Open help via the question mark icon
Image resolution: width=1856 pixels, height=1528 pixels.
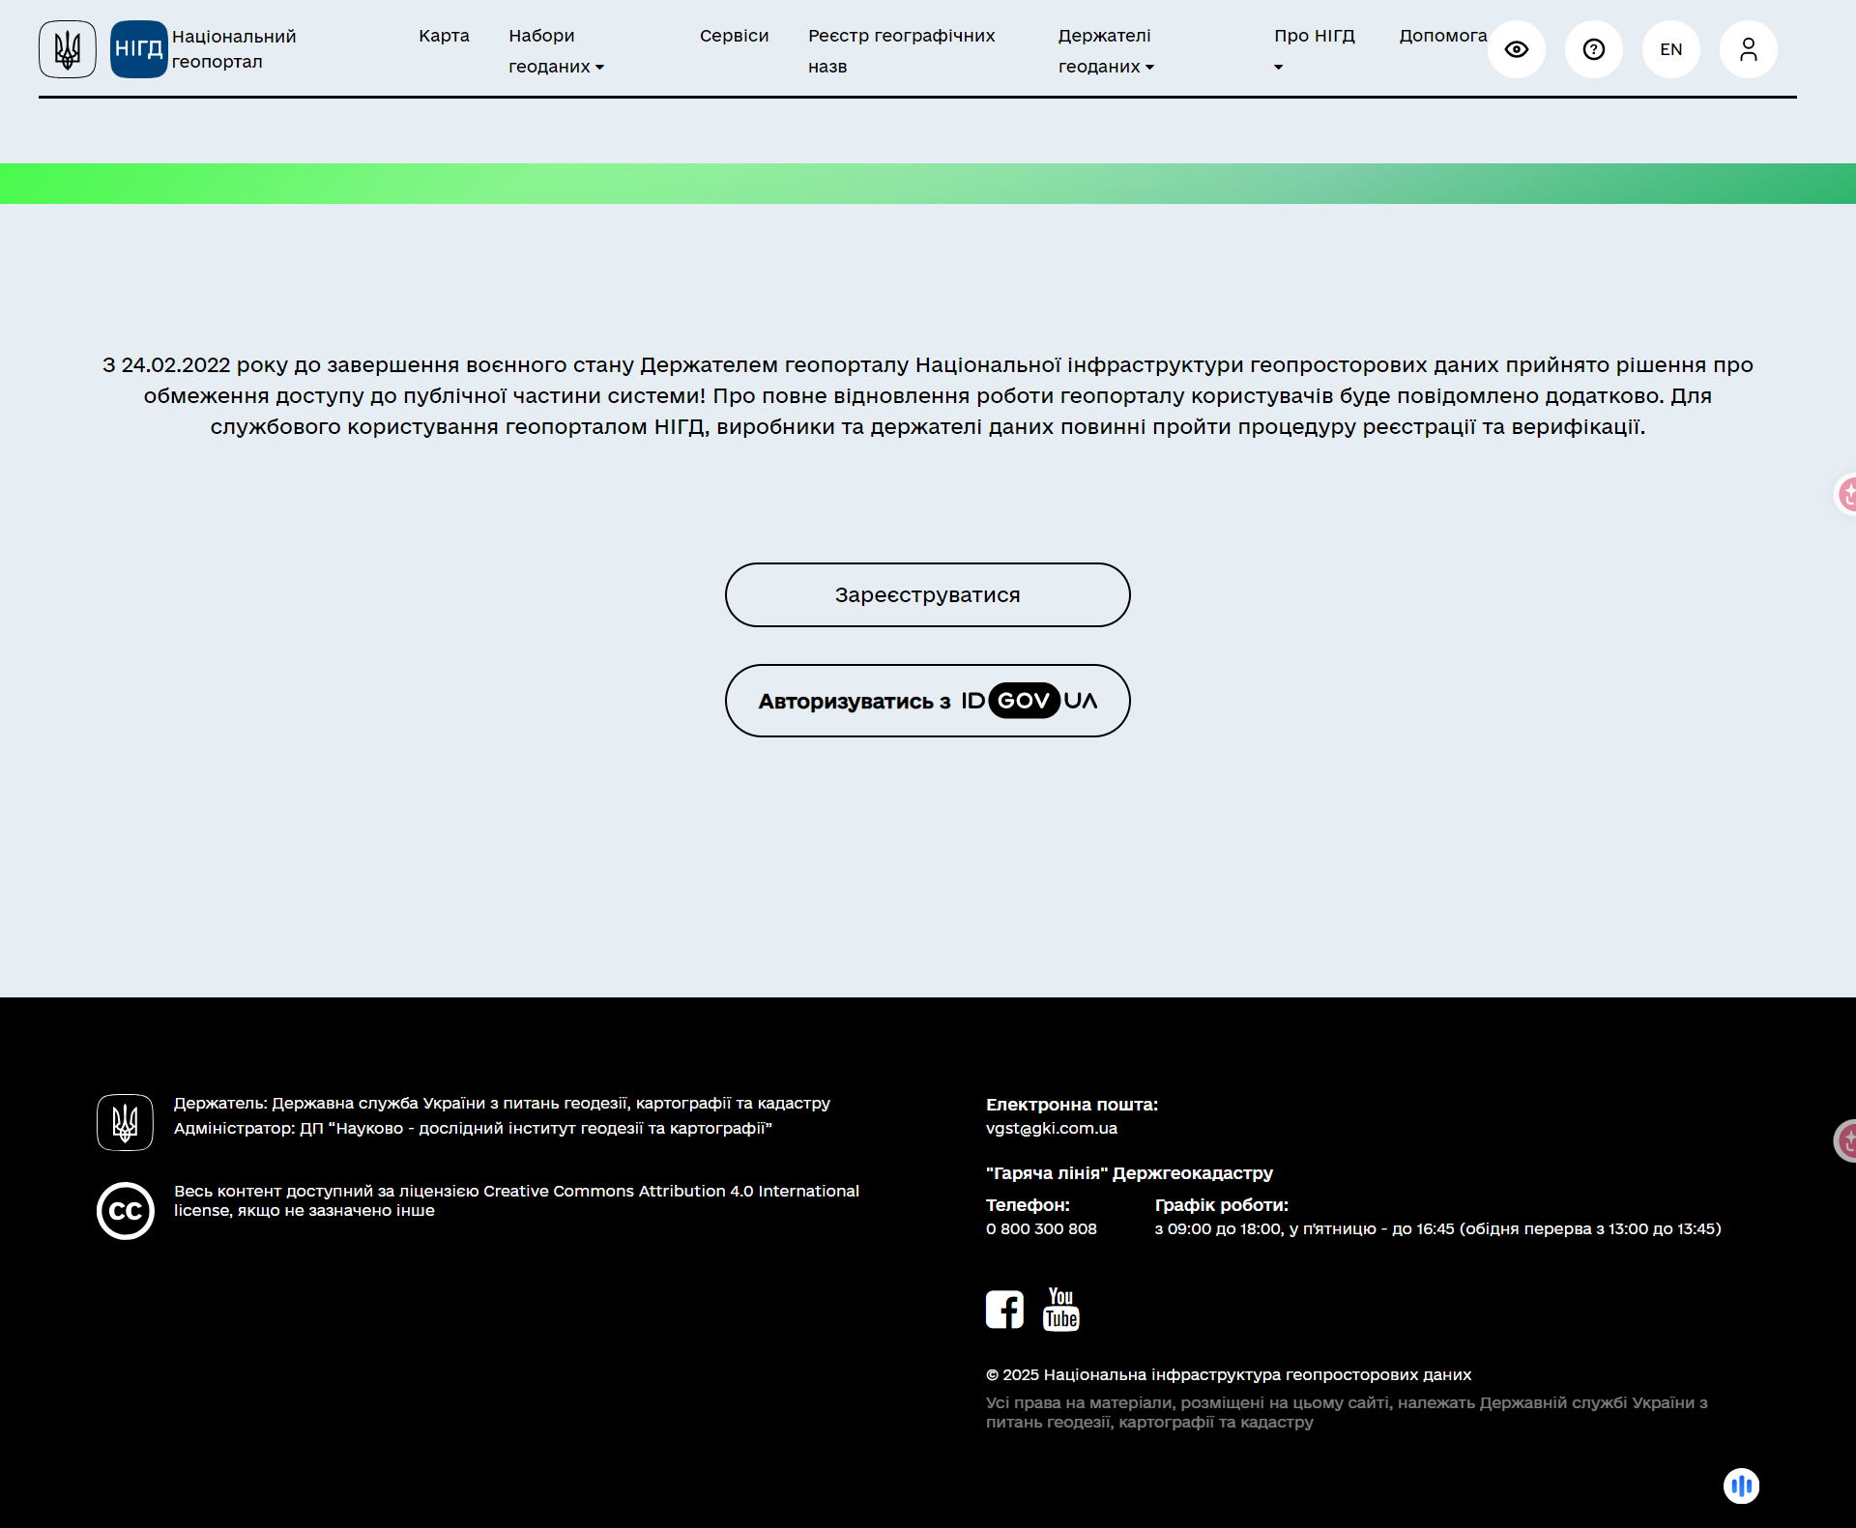pyautogui.click(x=1593, y=48)
